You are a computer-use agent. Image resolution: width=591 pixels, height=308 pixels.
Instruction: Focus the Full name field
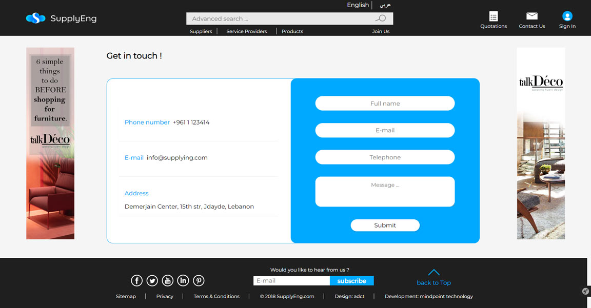click(385, 104)
